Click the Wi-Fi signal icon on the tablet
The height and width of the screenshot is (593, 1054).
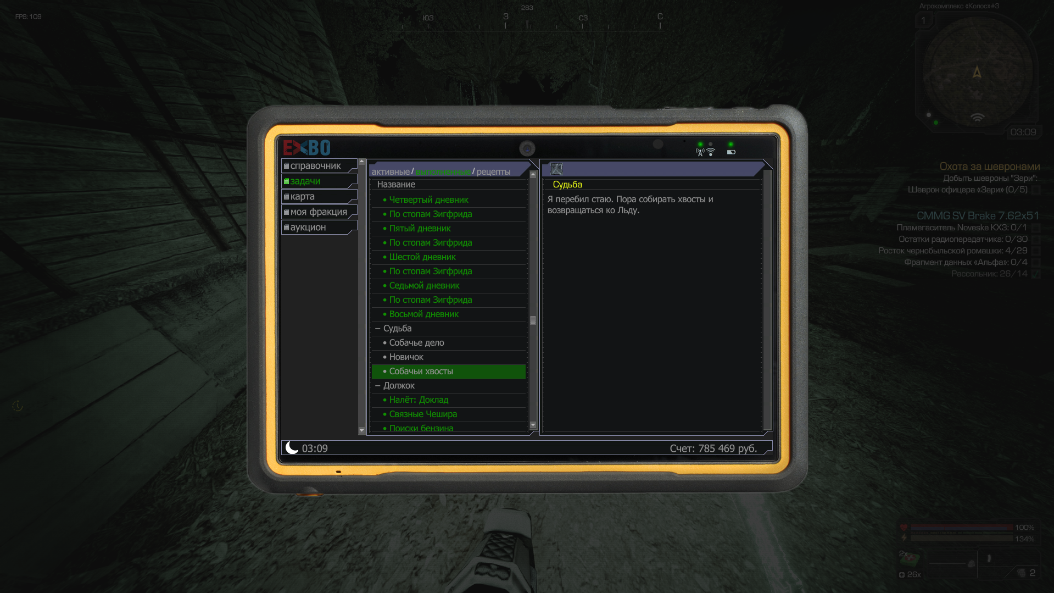[x=711, y=152]
